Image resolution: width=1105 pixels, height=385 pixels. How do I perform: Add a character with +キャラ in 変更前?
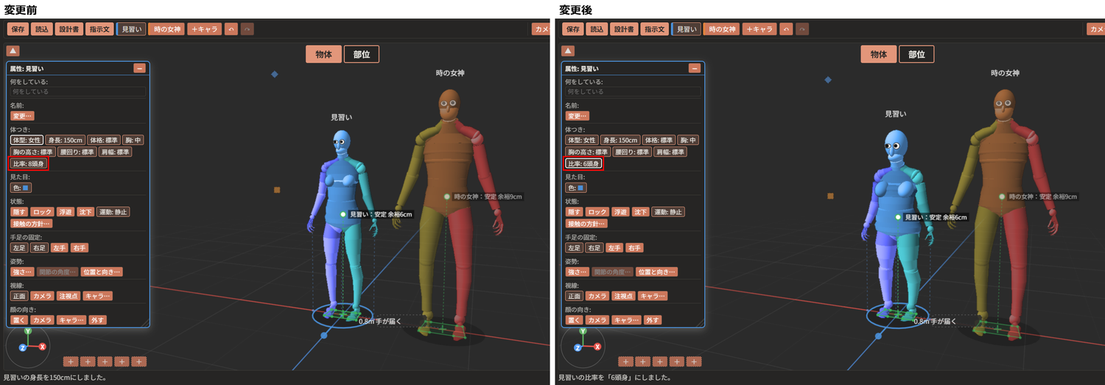coord(205,29)
